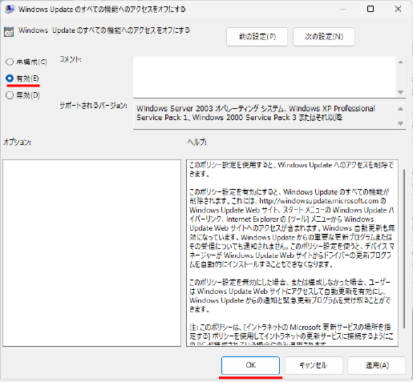
Task: Click the 前の設定(P) button
Action: coord(257,37)
